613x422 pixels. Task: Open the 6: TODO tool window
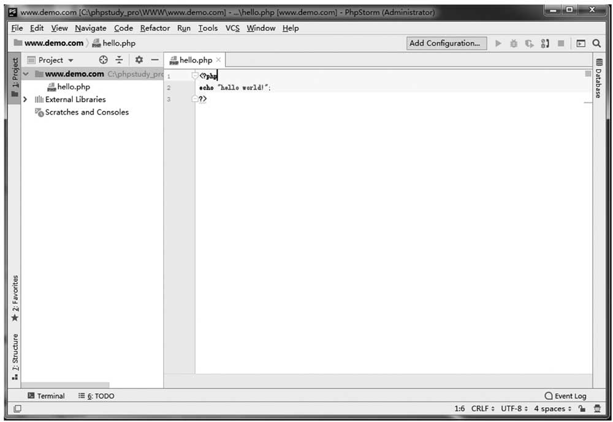click(x=96, y=396)
